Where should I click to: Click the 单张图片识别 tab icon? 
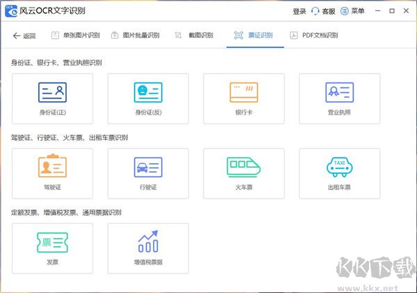55,35
